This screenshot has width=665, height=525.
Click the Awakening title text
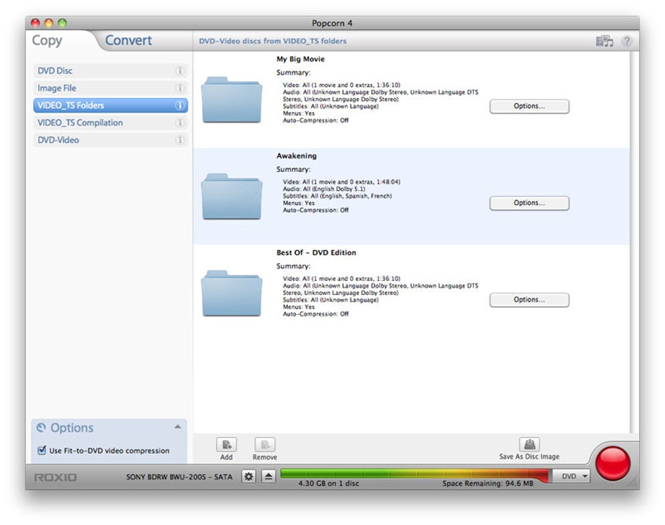tap(297, 156)
